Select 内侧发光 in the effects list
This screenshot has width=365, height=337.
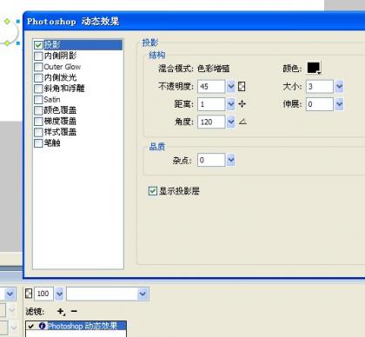(60, 77)
